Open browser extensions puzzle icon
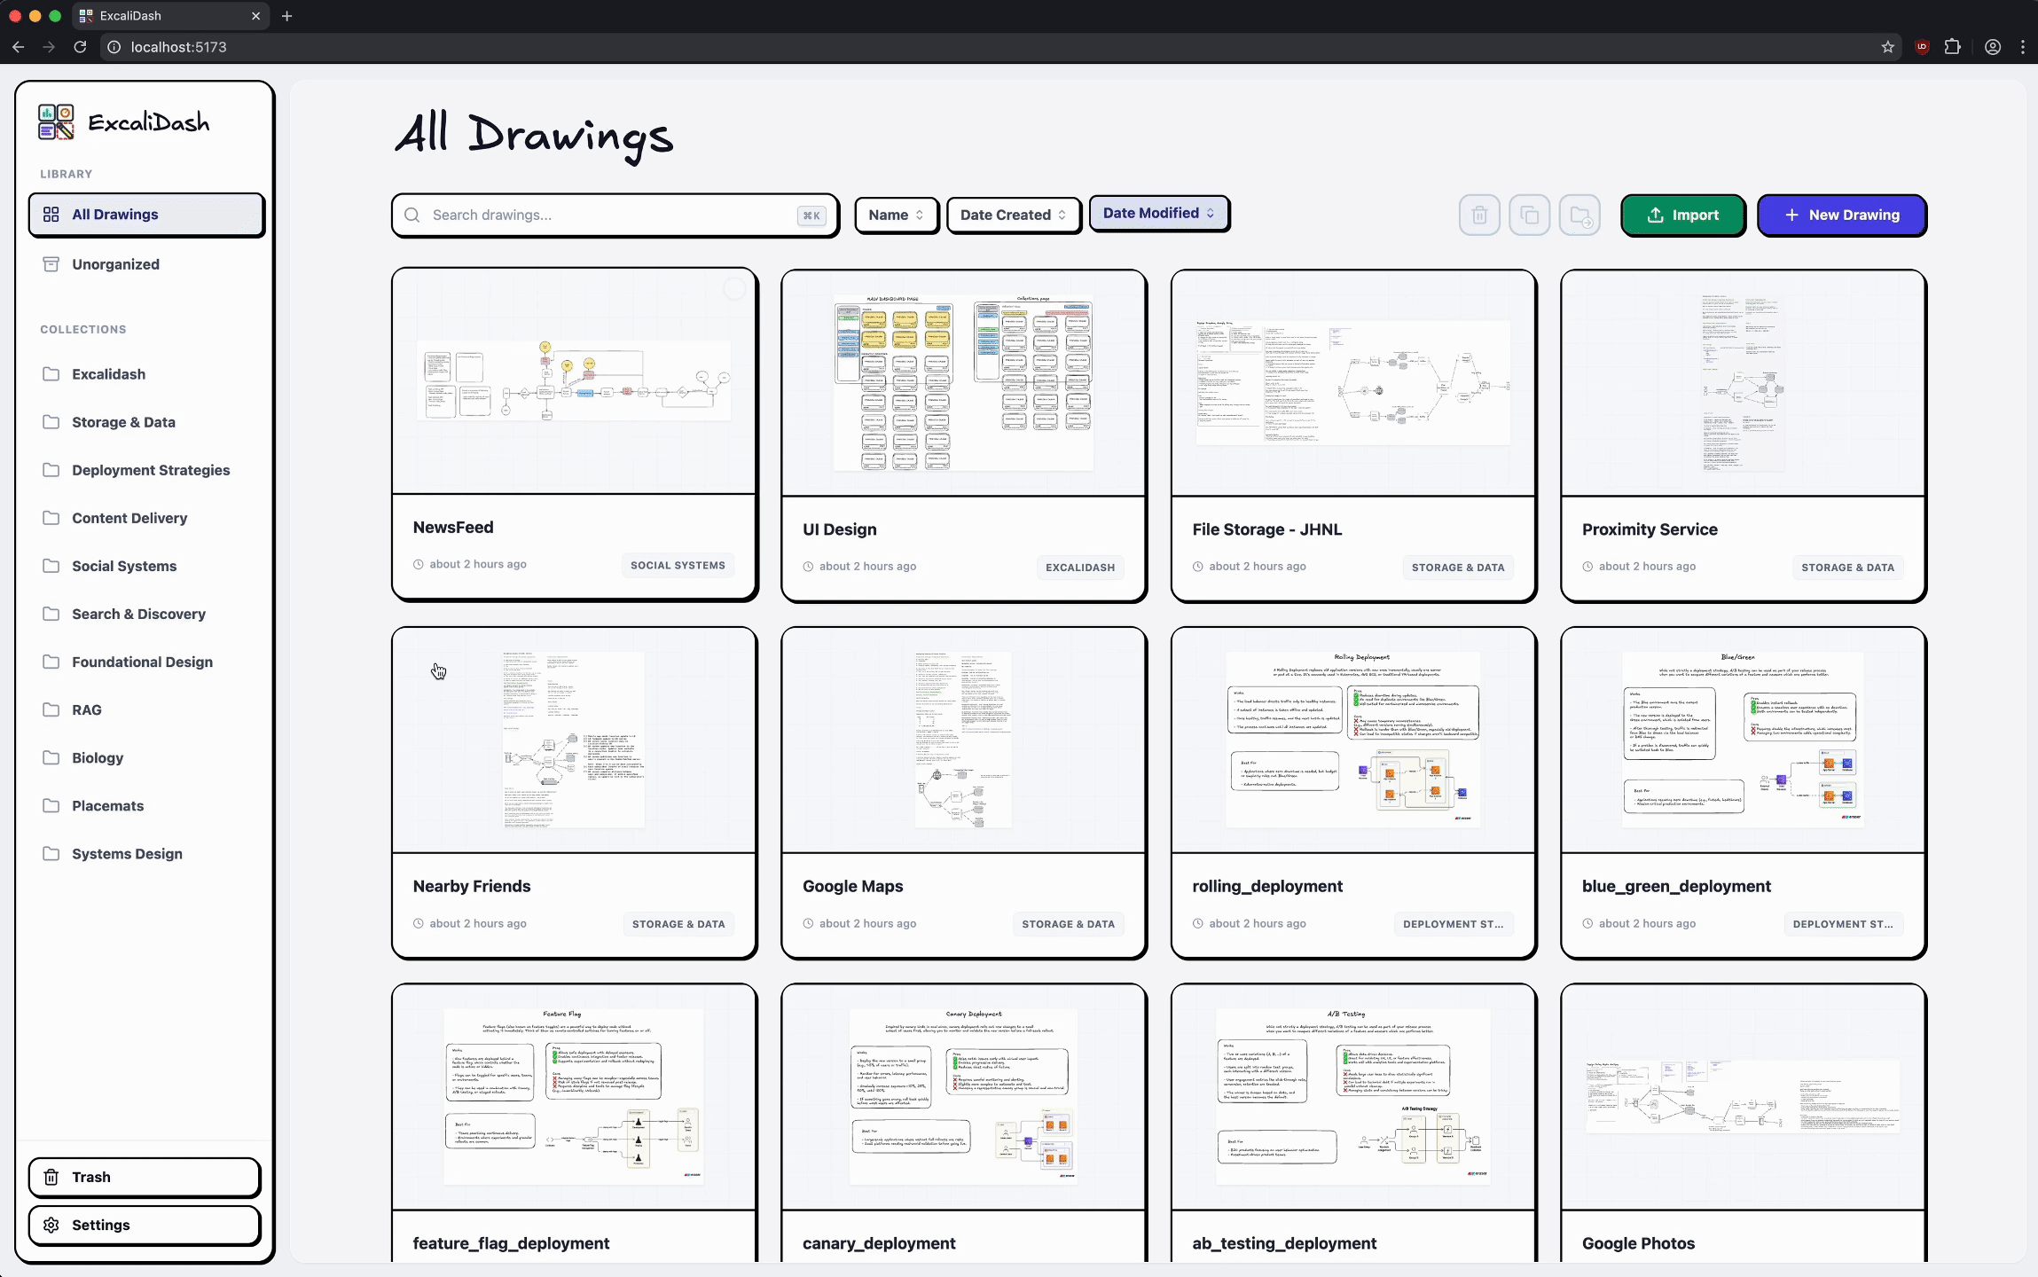The image size is (2038, 1277). coord(1953,47)
